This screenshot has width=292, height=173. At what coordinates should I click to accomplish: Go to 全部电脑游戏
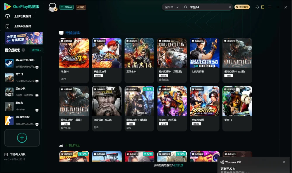point(18,16)
